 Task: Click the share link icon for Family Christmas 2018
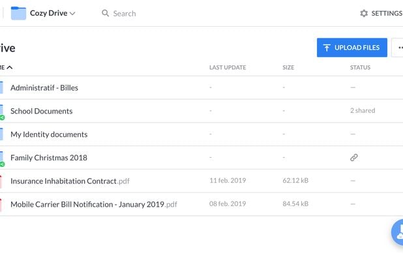pos(354,158)
